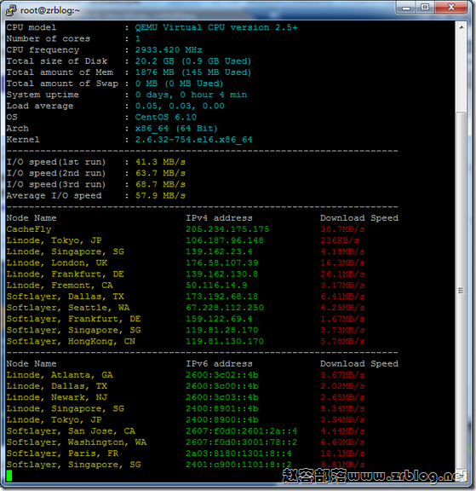Click the root@zrblog:~ window title

click(50, 10)
